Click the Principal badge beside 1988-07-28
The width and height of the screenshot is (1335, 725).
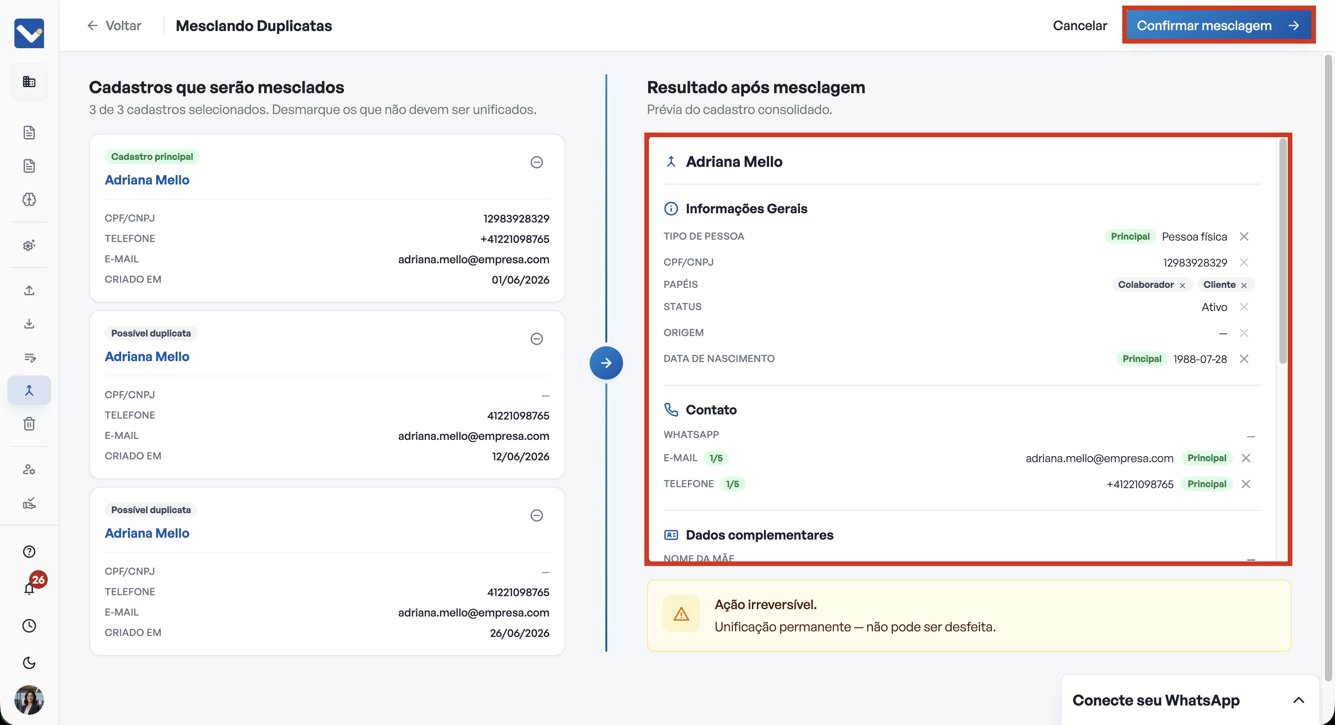tap(1142, 359)
